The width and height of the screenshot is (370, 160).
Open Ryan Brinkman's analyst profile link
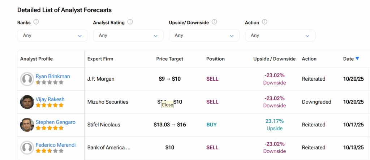[x=53, y=76]
